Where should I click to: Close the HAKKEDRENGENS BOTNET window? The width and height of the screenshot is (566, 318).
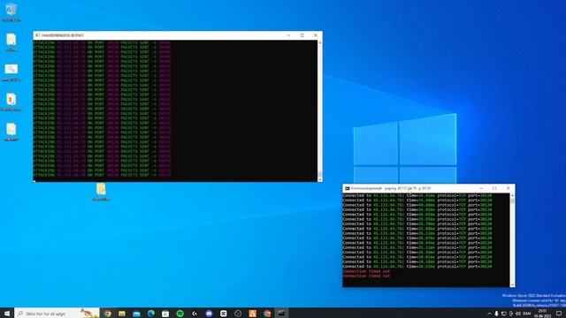point(316,35)
